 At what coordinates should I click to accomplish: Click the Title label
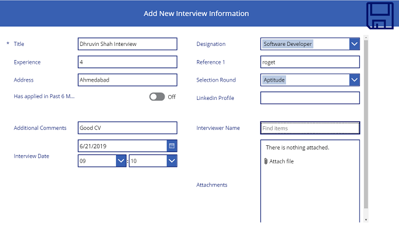coord(19,44)
